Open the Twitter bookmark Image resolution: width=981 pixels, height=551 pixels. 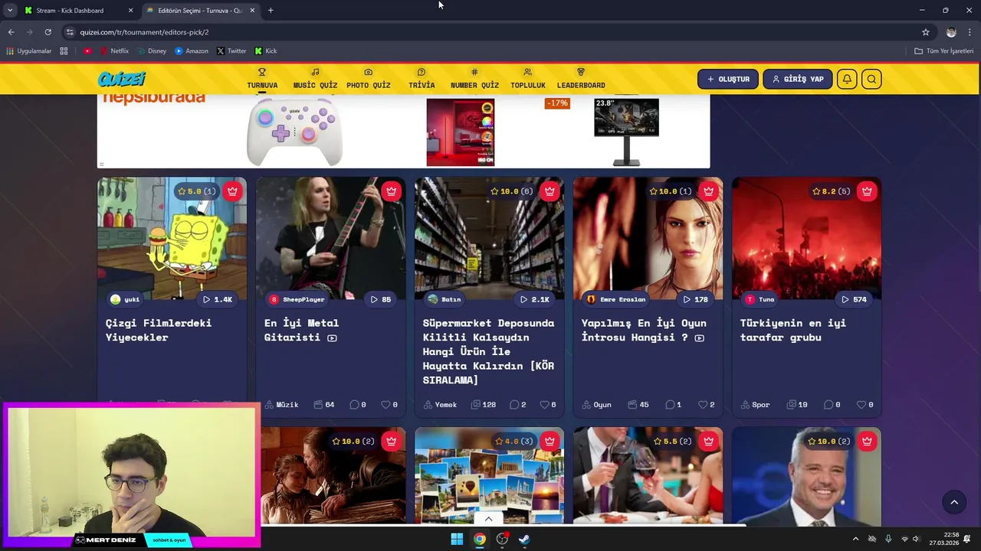coord(231,51)
